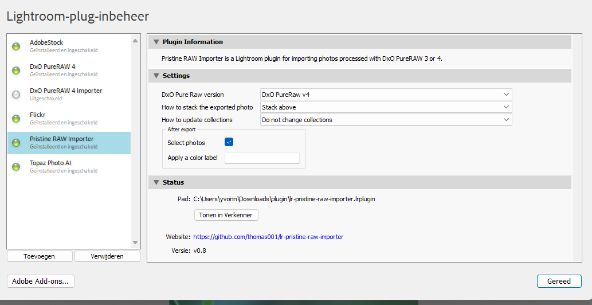
Task: Click the Apply a color label input field
Action: (x=262, y=158)
